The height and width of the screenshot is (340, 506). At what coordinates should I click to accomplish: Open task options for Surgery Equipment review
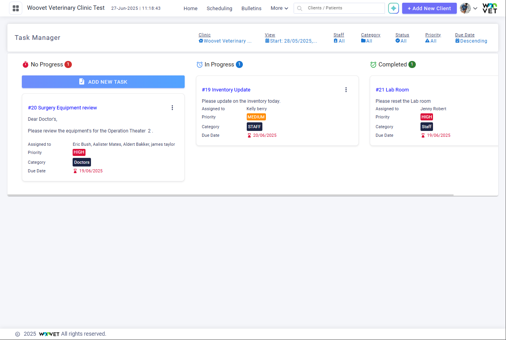click(x=172, y=107)
